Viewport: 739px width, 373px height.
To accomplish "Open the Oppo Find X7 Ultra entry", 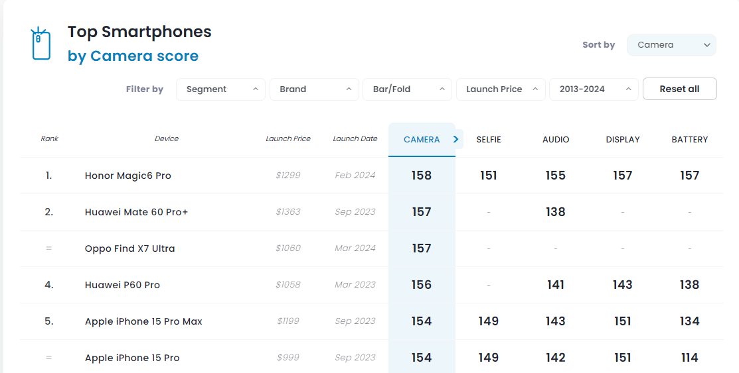I will point(129,248).
